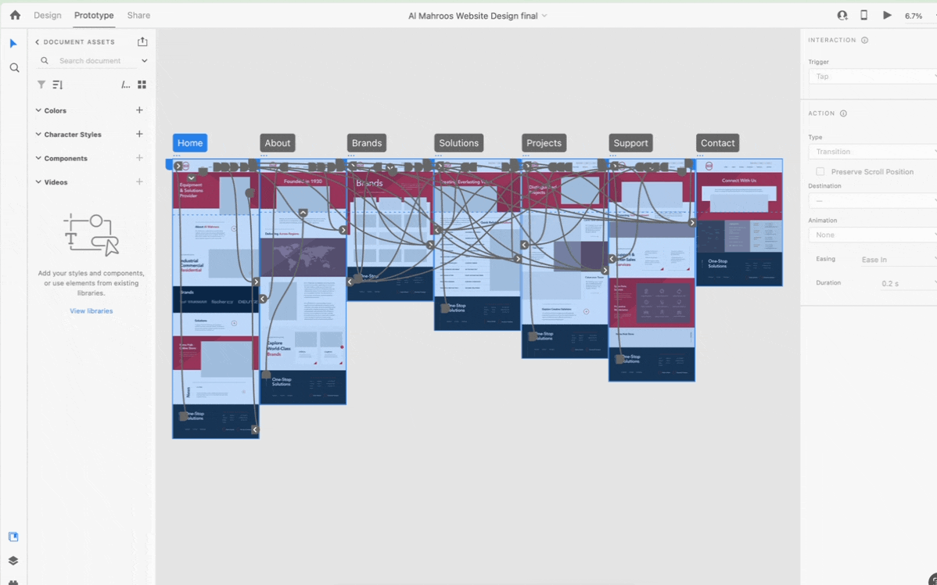Collapse the Colors section
The image size is (937, 585).
38,110
